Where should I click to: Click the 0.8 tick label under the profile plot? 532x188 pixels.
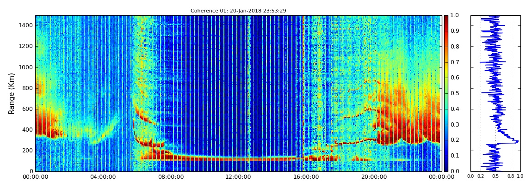pos(511,176)
